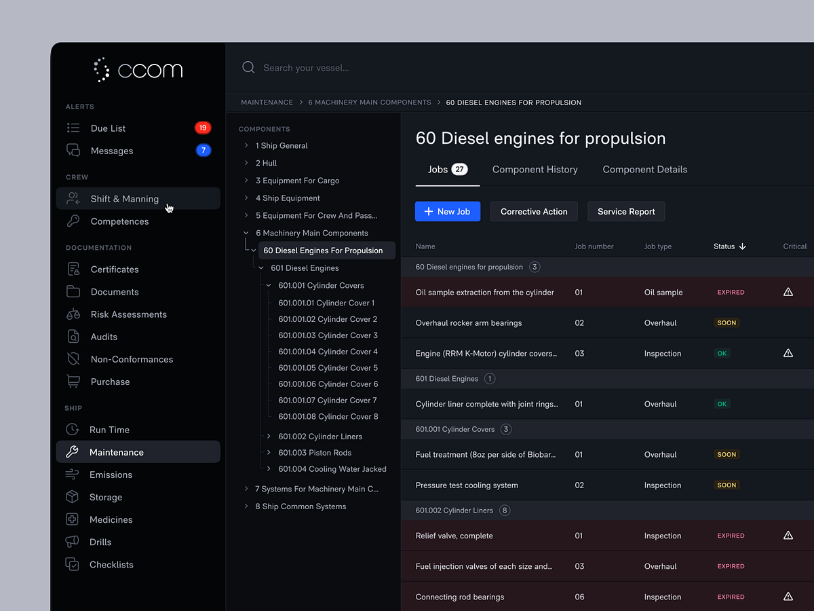
Task: Click the Due List icon in sidebar
Action: pos(73,128)
